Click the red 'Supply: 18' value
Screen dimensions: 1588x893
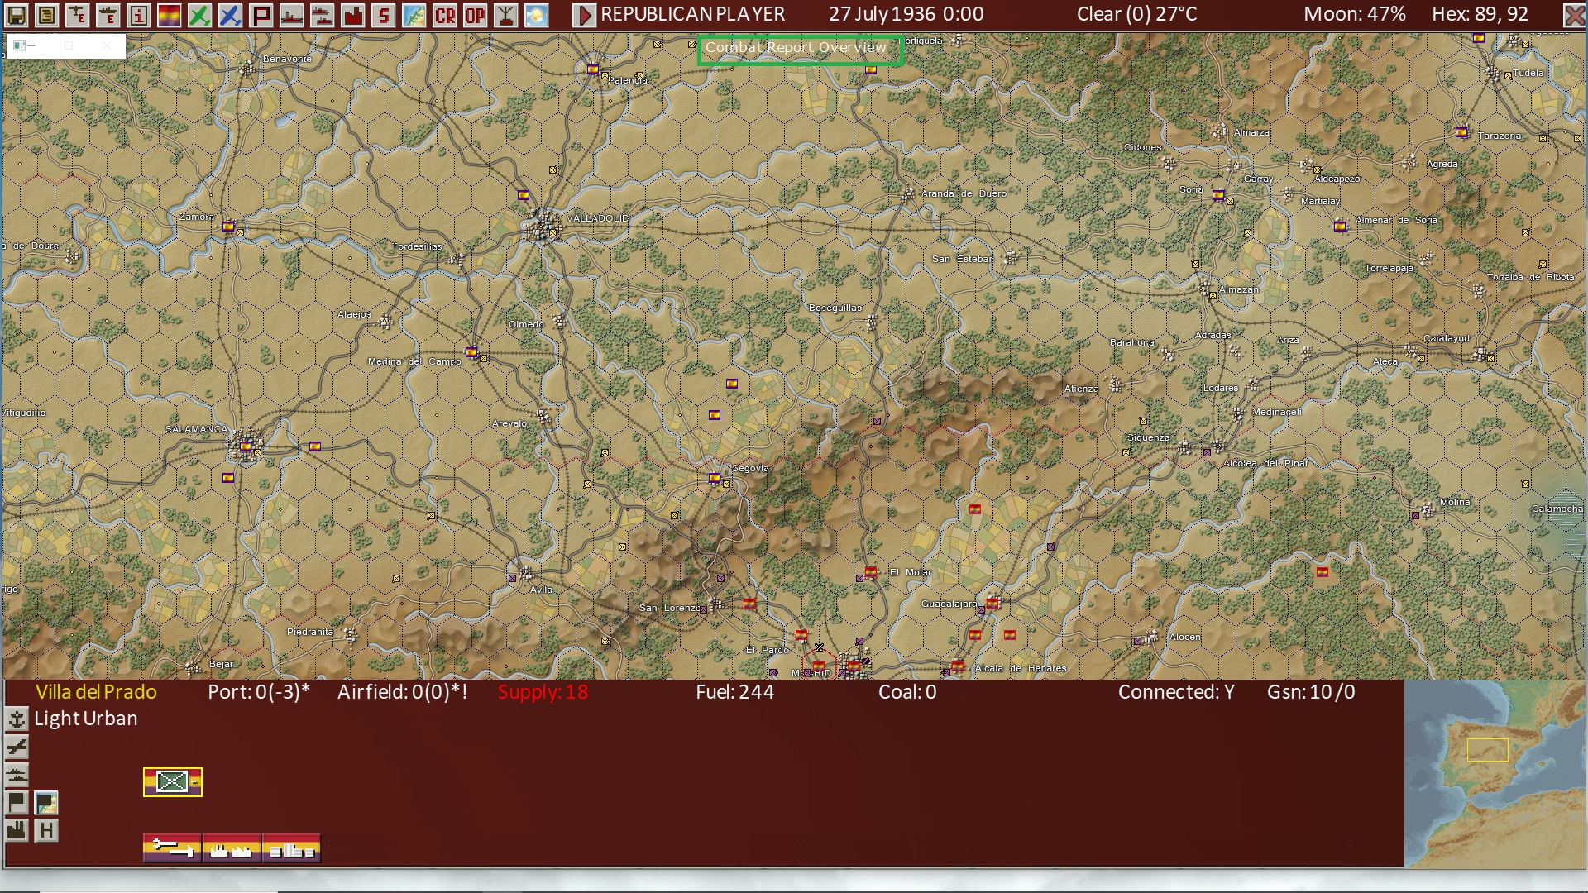[x=543, y=692]
